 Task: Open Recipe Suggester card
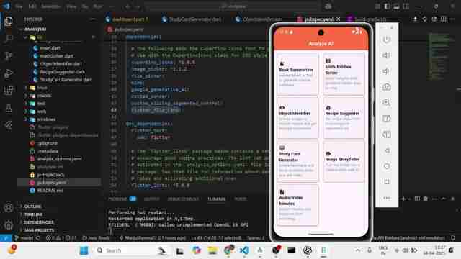pyautogui.click(x=344, y=118)
